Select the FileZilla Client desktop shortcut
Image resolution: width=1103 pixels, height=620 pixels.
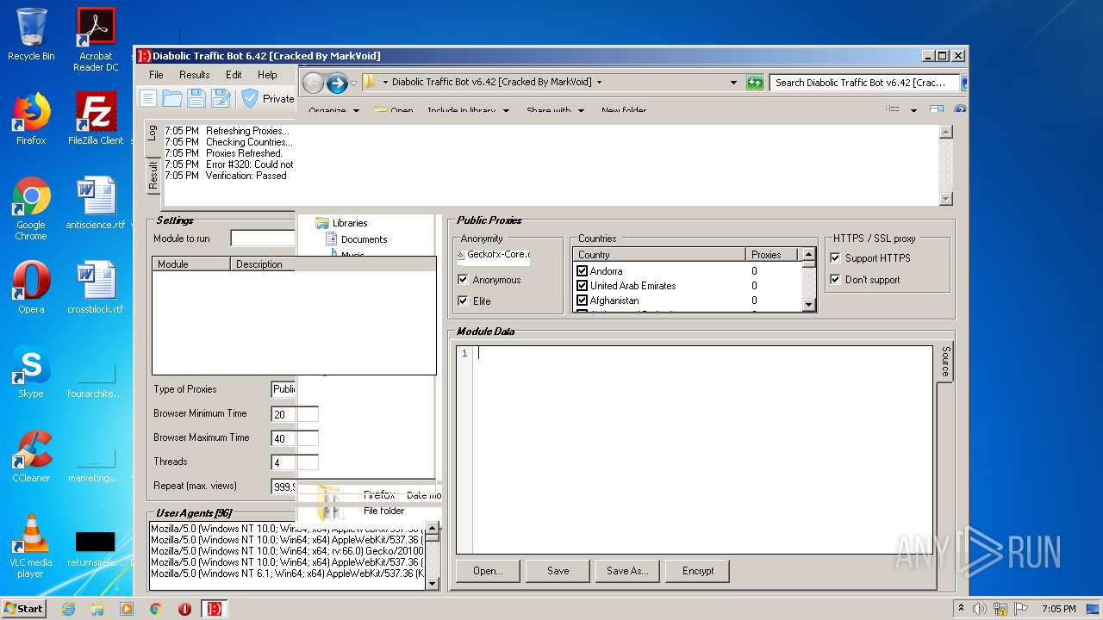(x=96, y=119)
